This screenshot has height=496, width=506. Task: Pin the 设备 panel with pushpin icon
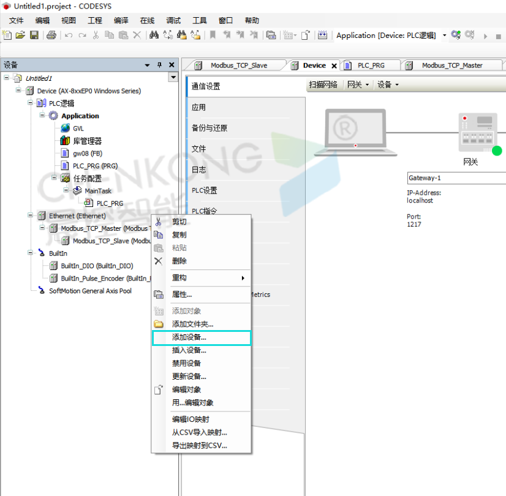coord(159,65)
